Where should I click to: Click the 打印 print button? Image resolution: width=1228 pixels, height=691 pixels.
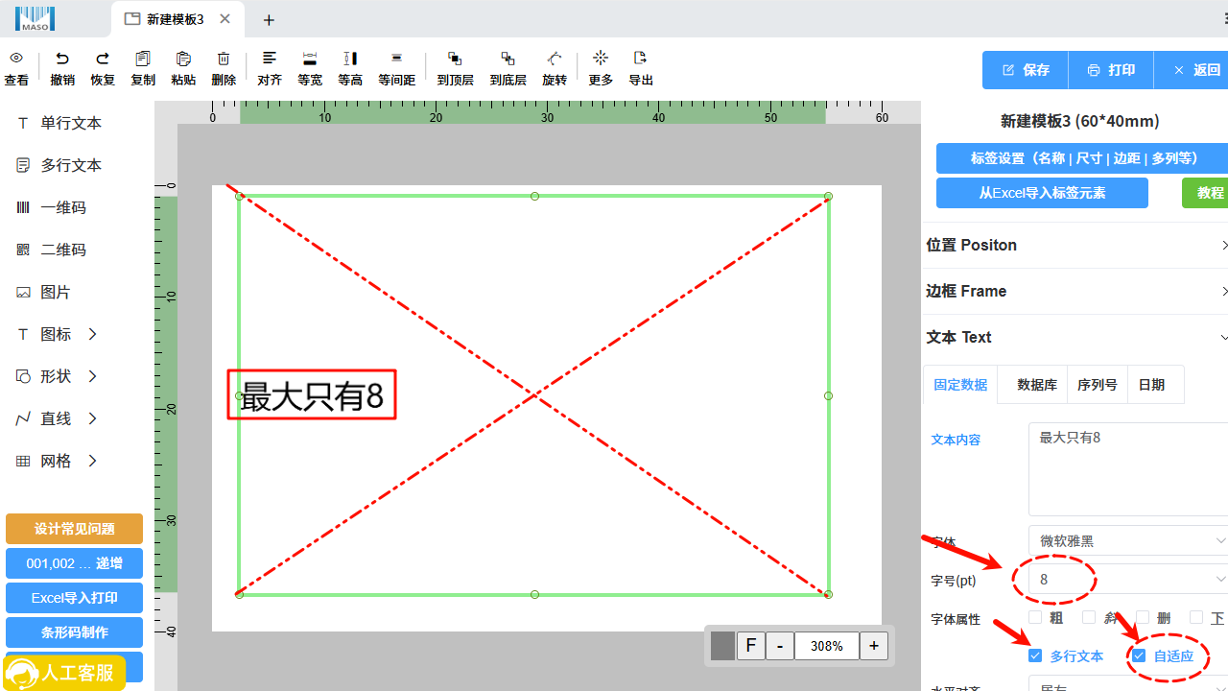(1111, 70)
